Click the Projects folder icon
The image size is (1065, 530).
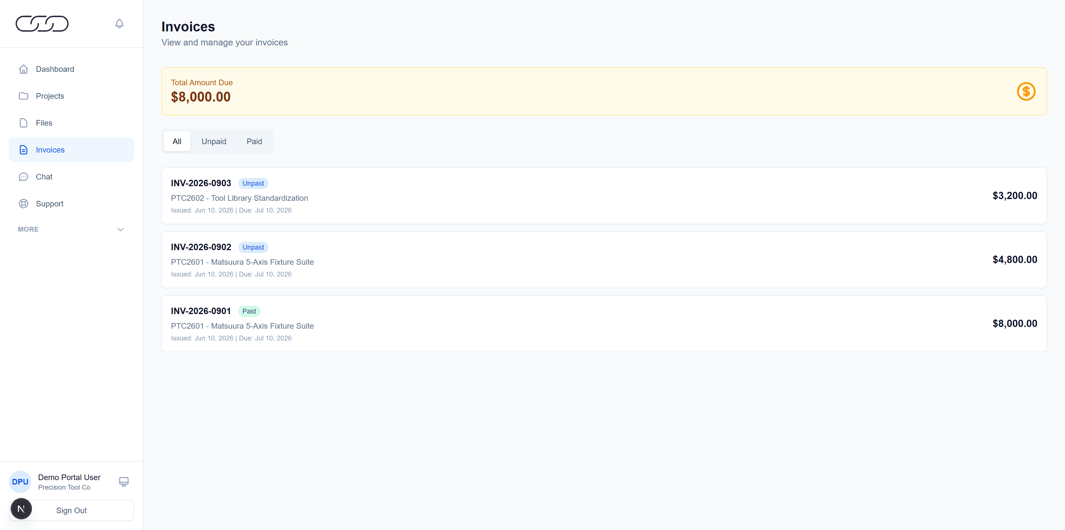coord(24,96)
